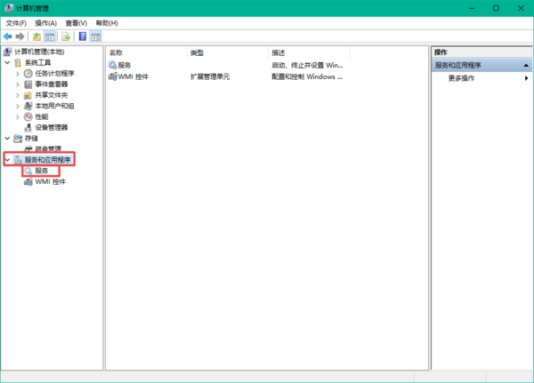Image resolution: width=534 pixels, height=383 pixels.
Task: Select 设备管理器 in the tree
Action: tap(52, 127)
